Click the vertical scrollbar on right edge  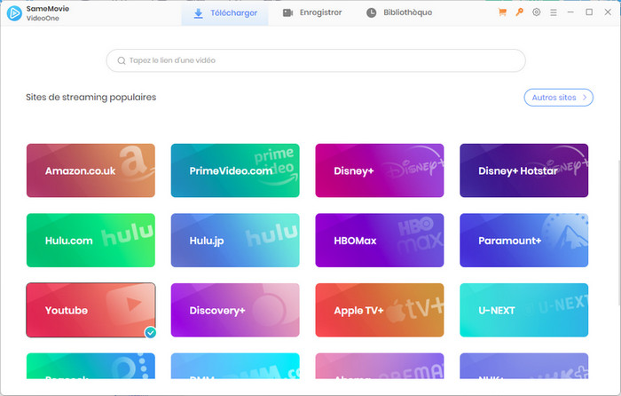pos(618,232)
